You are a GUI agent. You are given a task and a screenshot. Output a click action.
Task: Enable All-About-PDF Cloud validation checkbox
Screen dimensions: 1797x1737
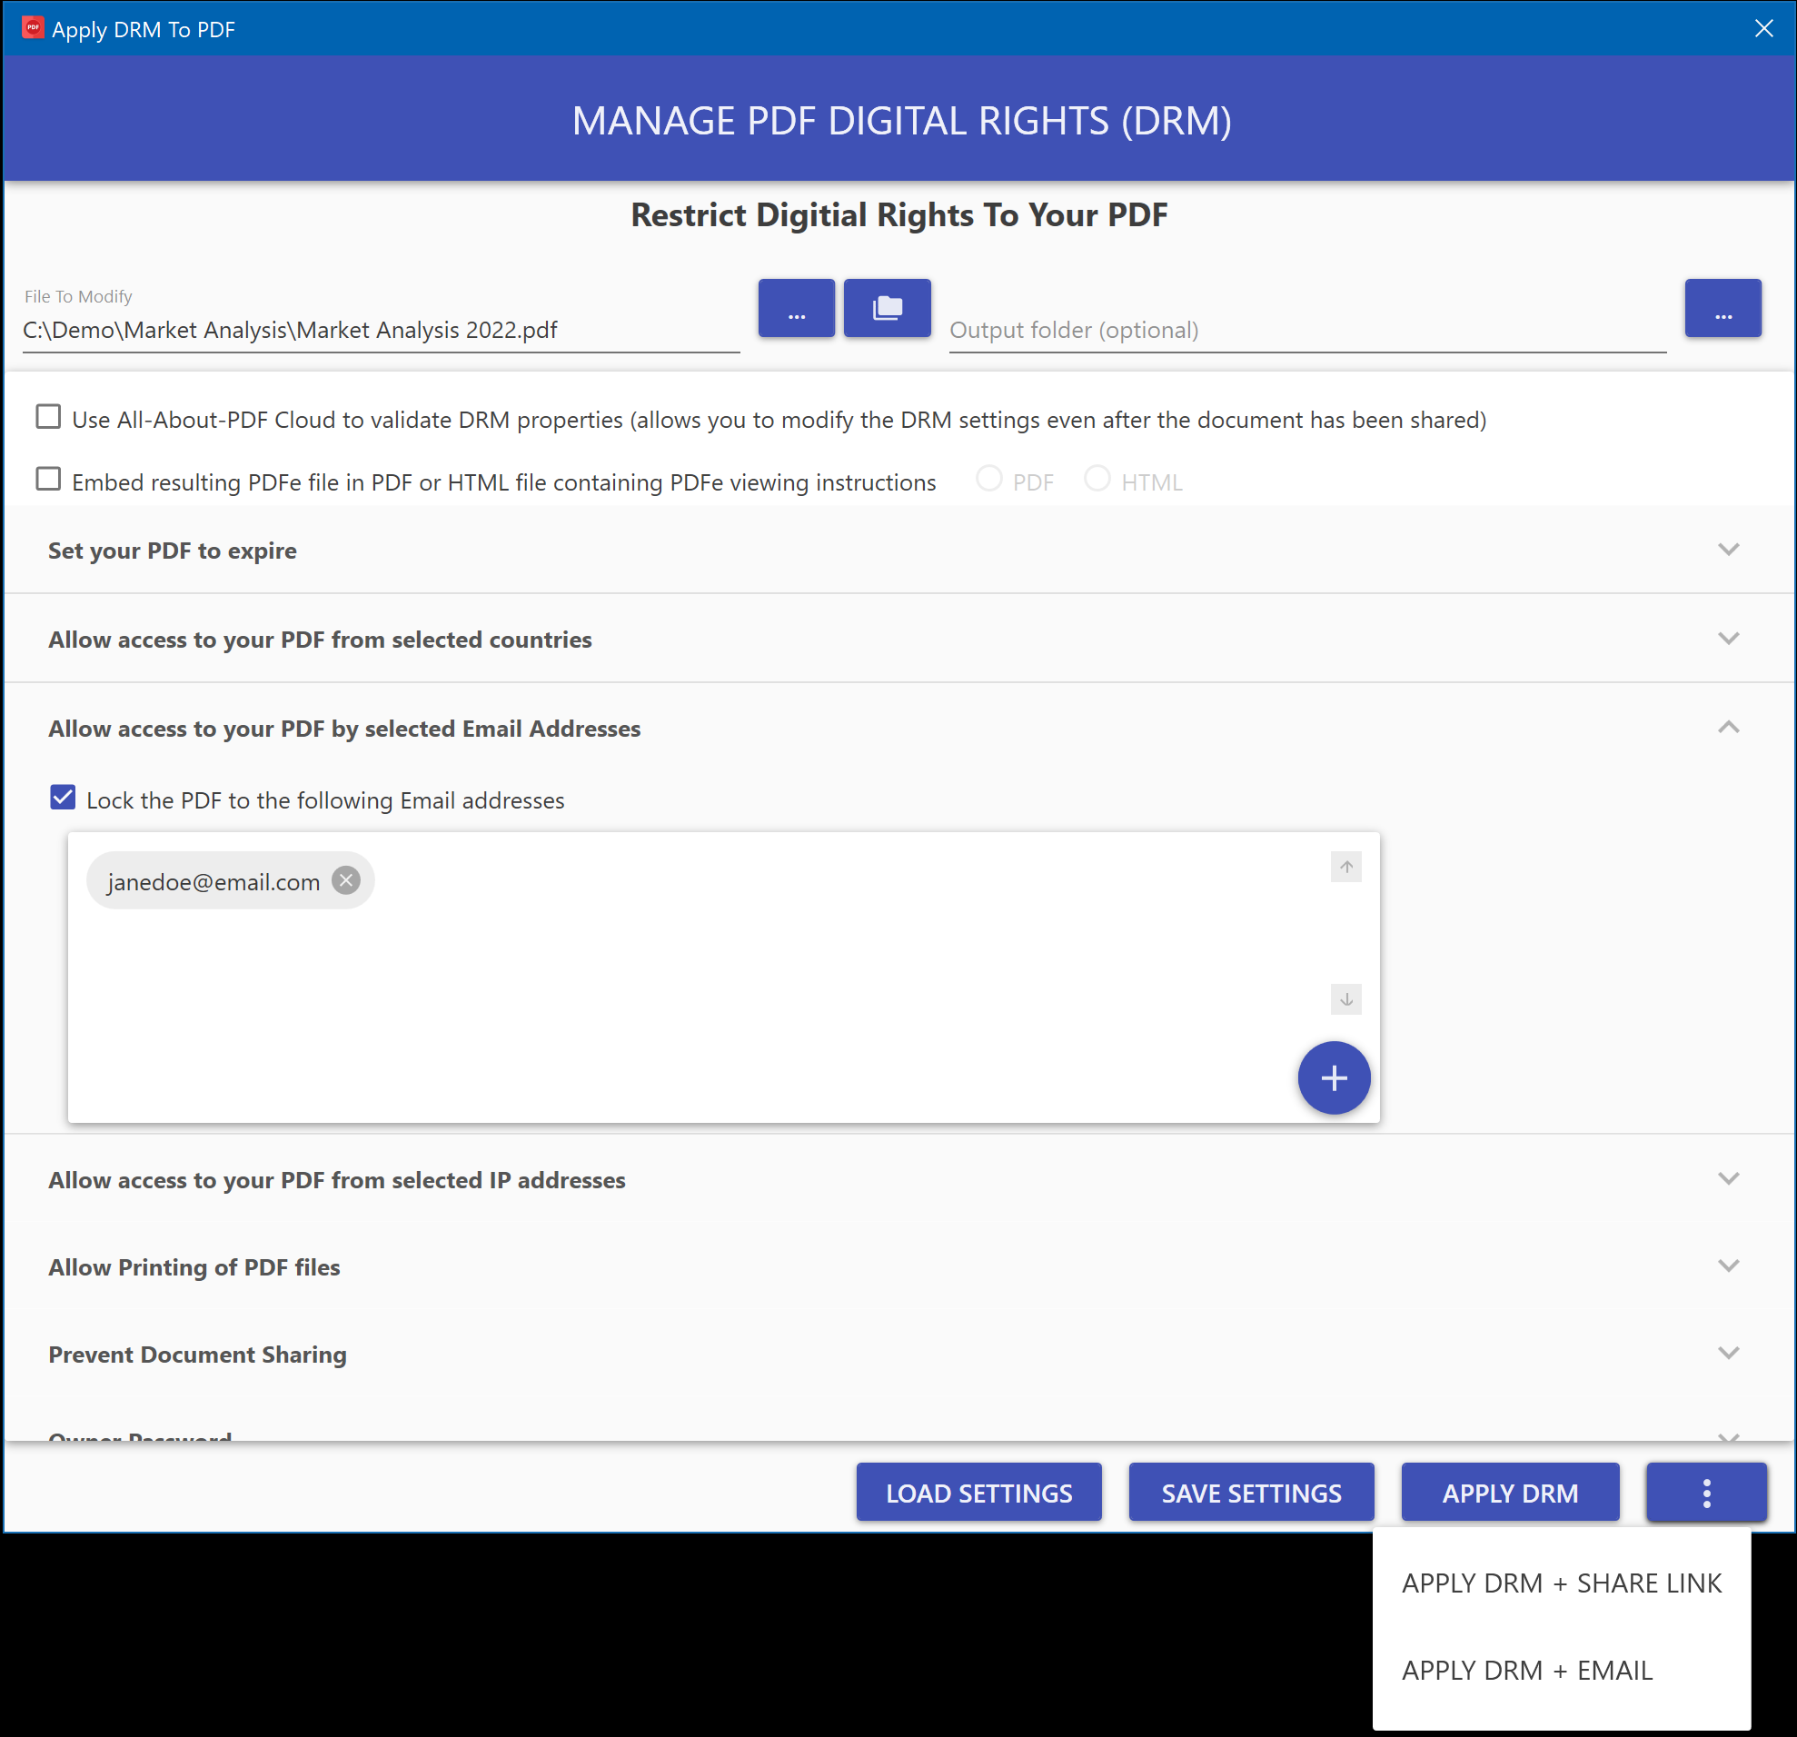click(x=48, y=417)
